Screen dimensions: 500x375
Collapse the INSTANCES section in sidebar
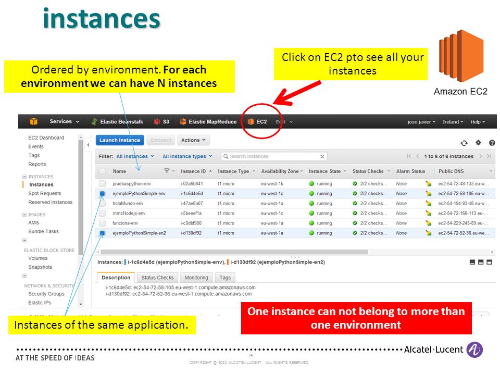24,177
